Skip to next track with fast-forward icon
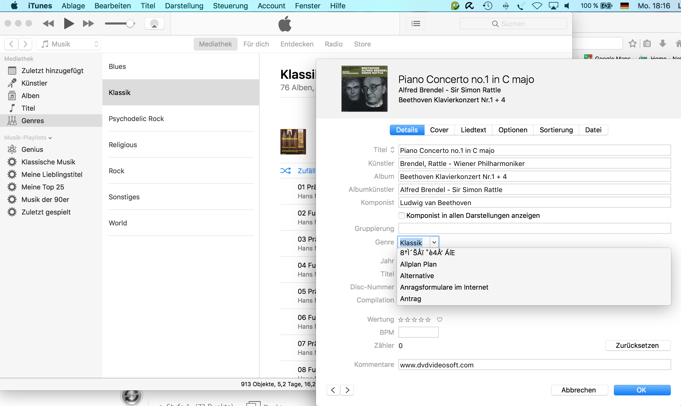Viewport: 681px width, 406px height. [x=88, y=23]
